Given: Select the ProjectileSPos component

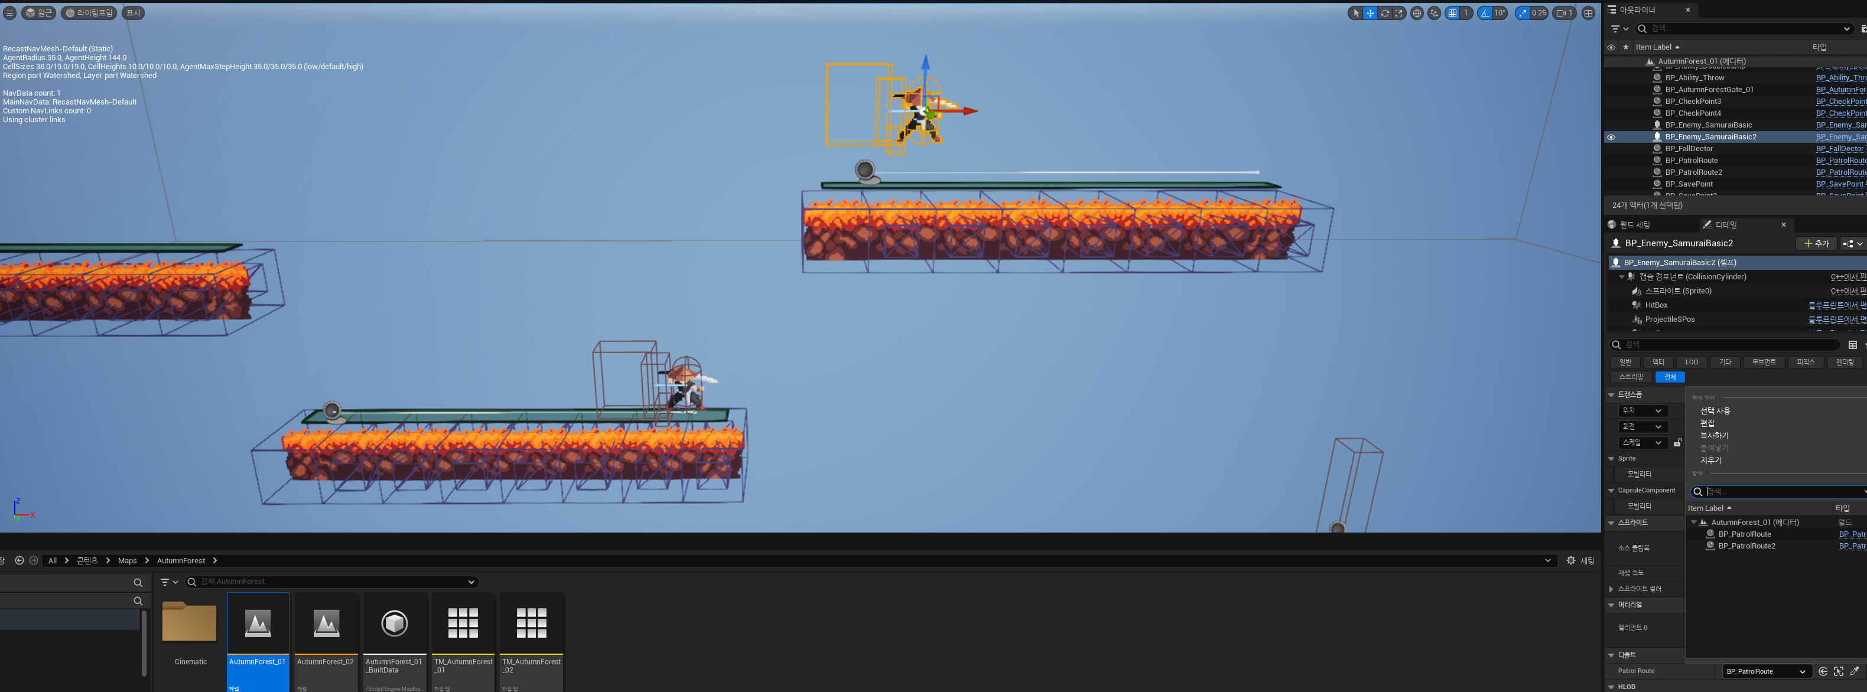Looking at the screenshot, I should point(1669,319).
